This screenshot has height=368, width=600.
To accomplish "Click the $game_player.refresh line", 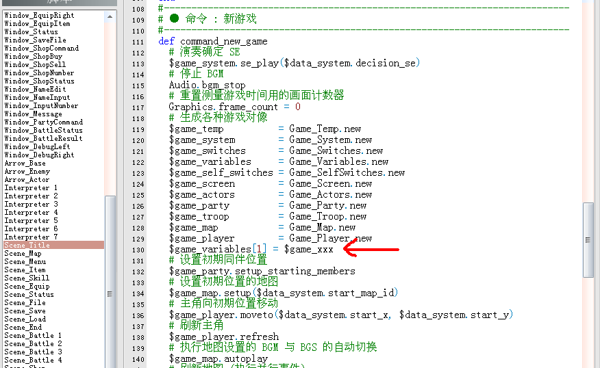I will point(223,337).
